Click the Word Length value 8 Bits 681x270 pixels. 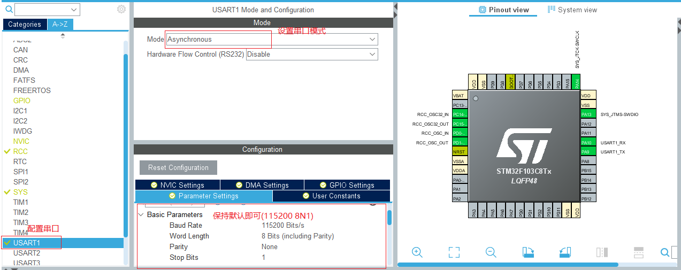pos(297,236)
